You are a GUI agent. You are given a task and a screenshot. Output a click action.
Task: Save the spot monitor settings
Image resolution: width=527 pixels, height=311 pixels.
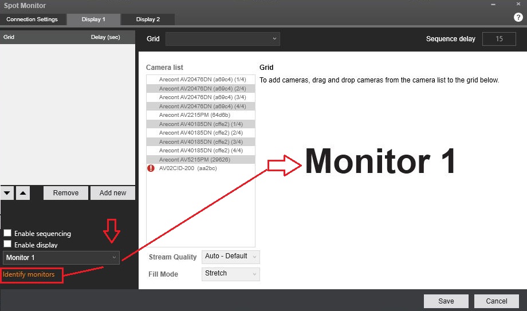446,301
